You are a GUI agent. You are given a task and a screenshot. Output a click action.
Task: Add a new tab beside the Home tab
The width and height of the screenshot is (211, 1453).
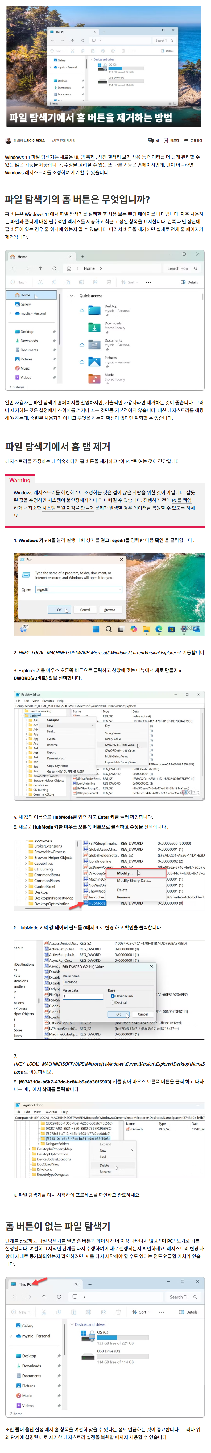coord(82,257)
